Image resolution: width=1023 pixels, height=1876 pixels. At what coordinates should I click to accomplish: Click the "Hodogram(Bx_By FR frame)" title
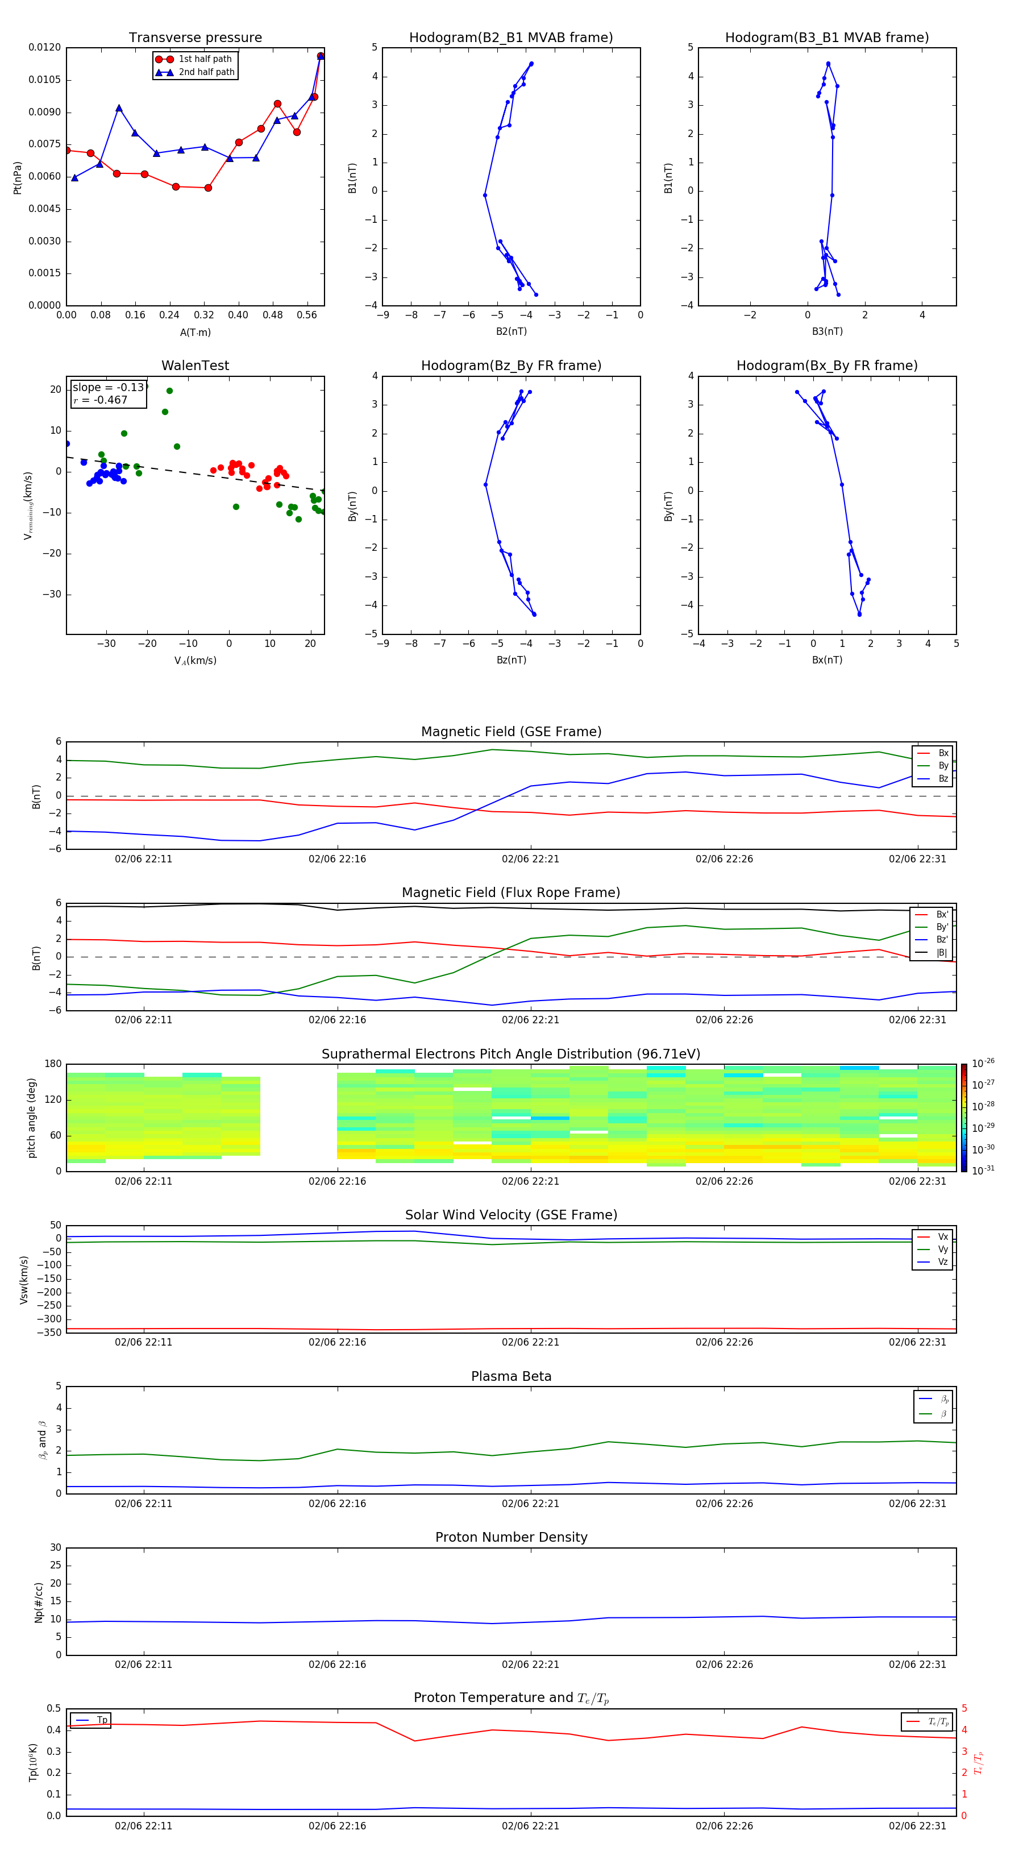tap(827, 366)
